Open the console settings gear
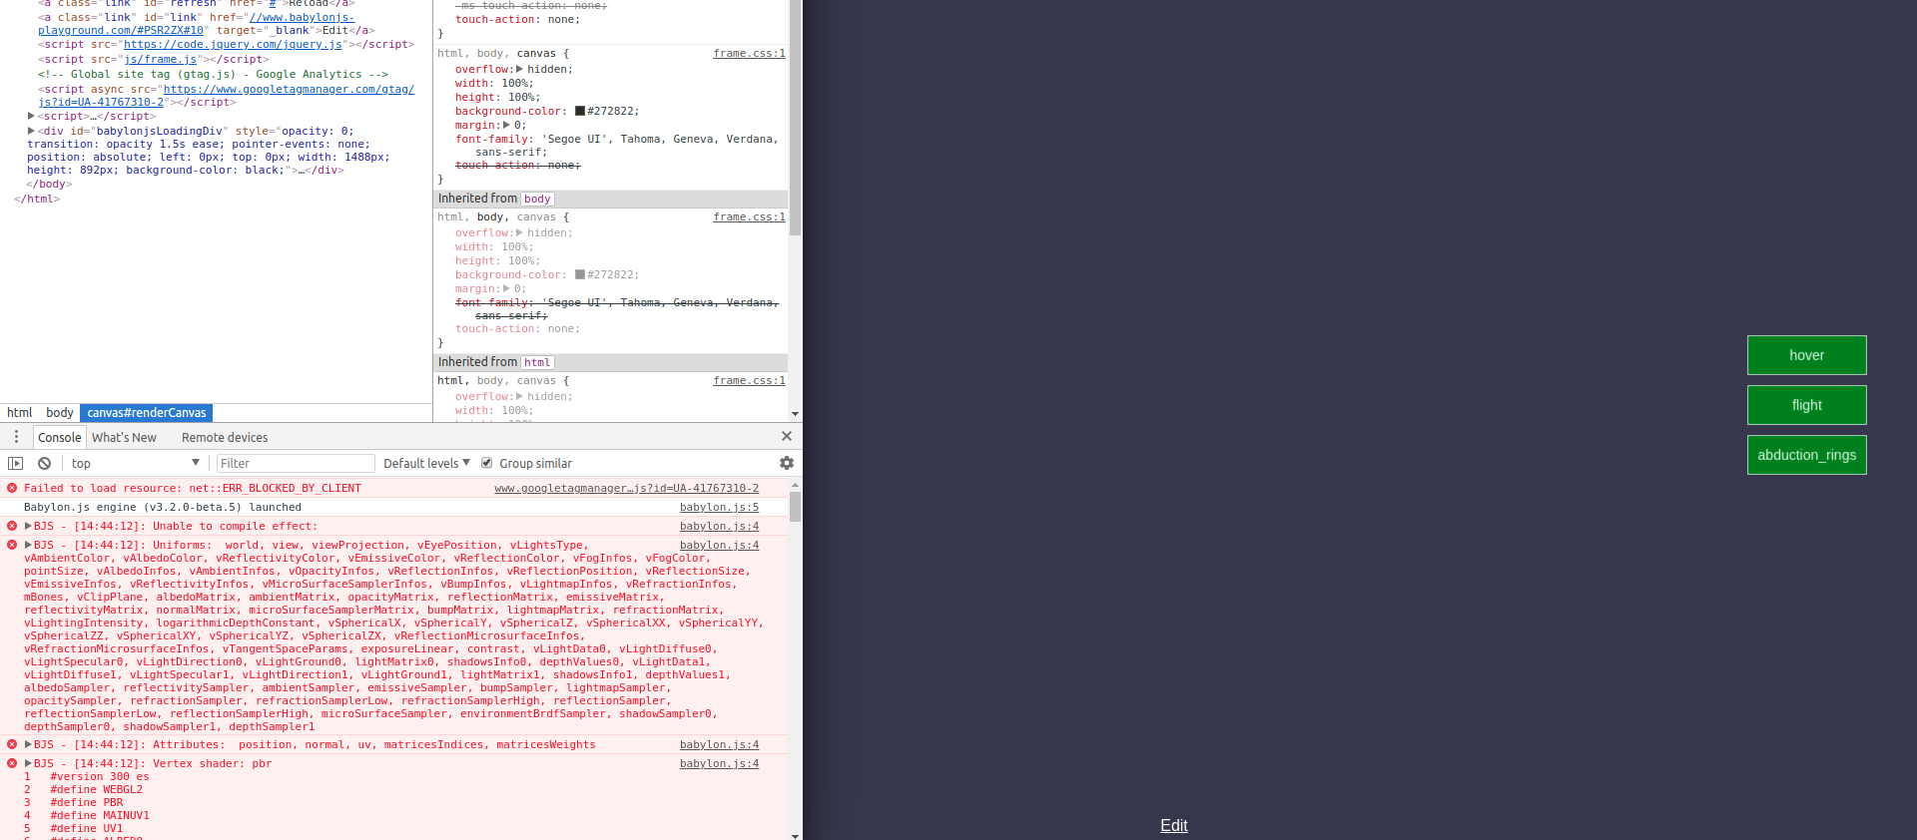This screenshot has width=1917, height=840. (787, 463)
